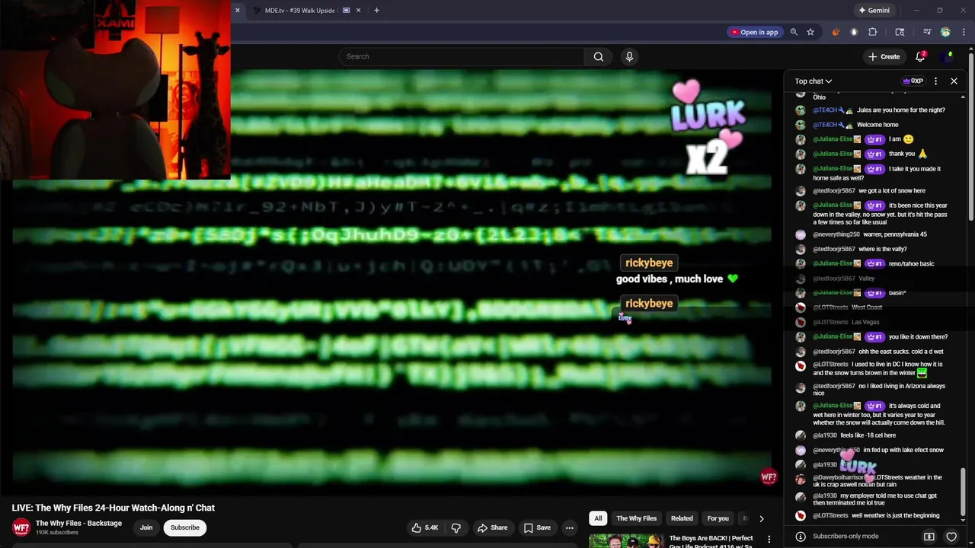Click the '193K subscribers' text
This screenshot has width=975, height=548.
tap(57, 533)
